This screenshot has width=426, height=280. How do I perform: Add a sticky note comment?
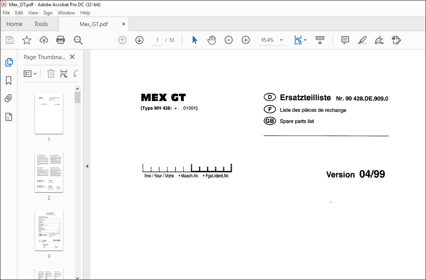click(x=345, y=40)
